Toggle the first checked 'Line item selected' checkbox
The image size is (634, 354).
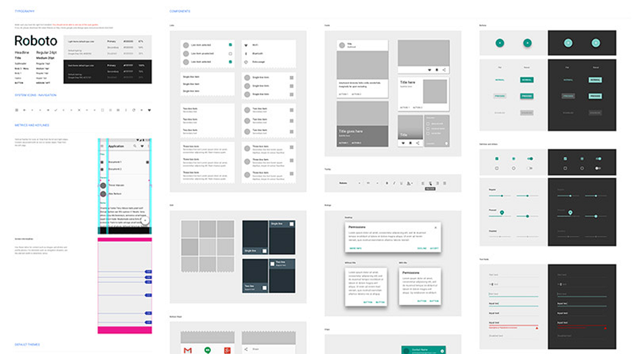coord(230,45)
